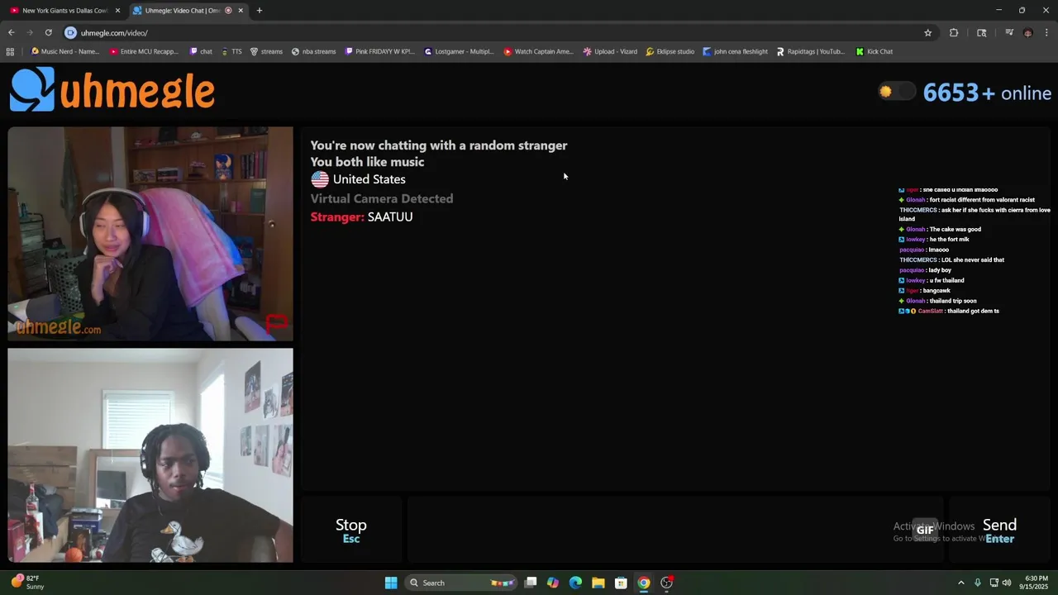The image size is (1058, 595).
Task: Open Task View from the taskbar
Action: point(531,583)
